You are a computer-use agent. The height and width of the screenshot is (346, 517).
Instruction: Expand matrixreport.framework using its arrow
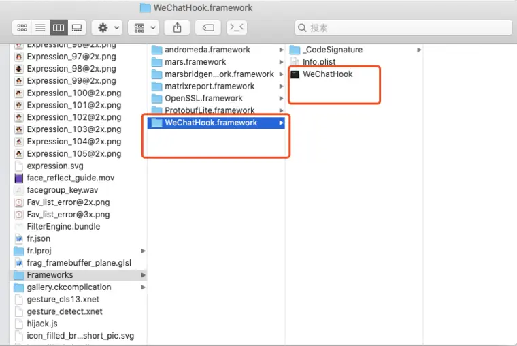[x=281, y=86]
